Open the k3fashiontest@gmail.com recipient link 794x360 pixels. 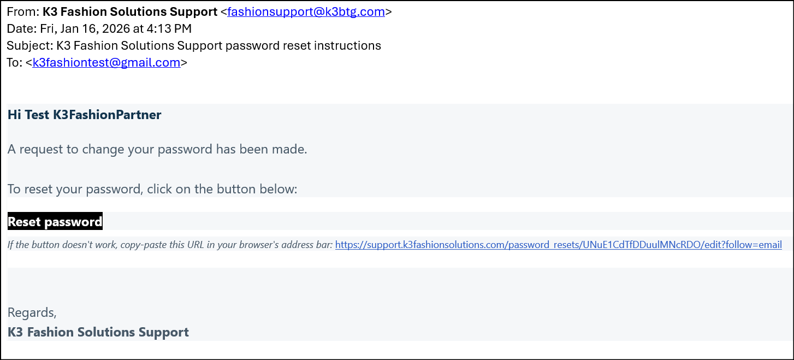coord(106,62)
